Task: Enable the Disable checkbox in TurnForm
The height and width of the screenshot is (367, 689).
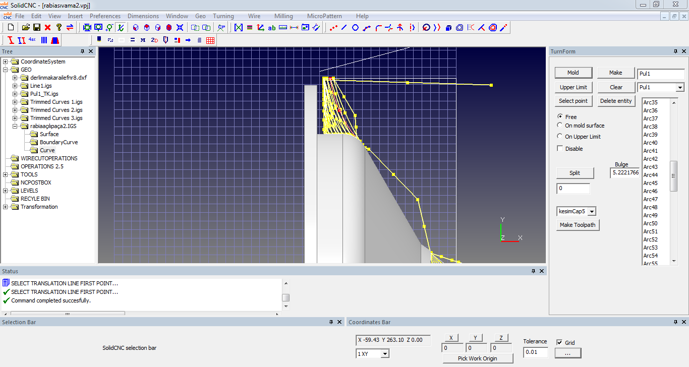Action: pyautogui.click(x=560, y=149)
